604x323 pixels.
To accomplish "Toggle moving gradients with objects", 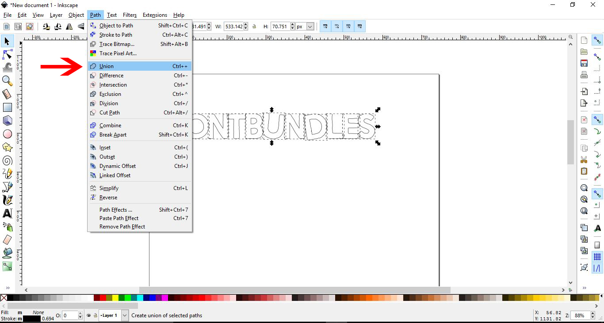I will click(x=348, y=27).
